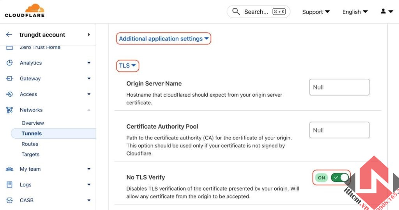Click the Origin Server Name field
Viewport: 399px width, 210px height.
click(x=339, y=87)
